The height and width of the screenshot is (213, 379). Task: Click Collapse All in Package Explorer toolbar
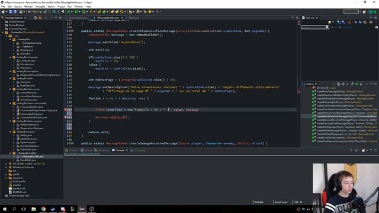click(36, 18)
